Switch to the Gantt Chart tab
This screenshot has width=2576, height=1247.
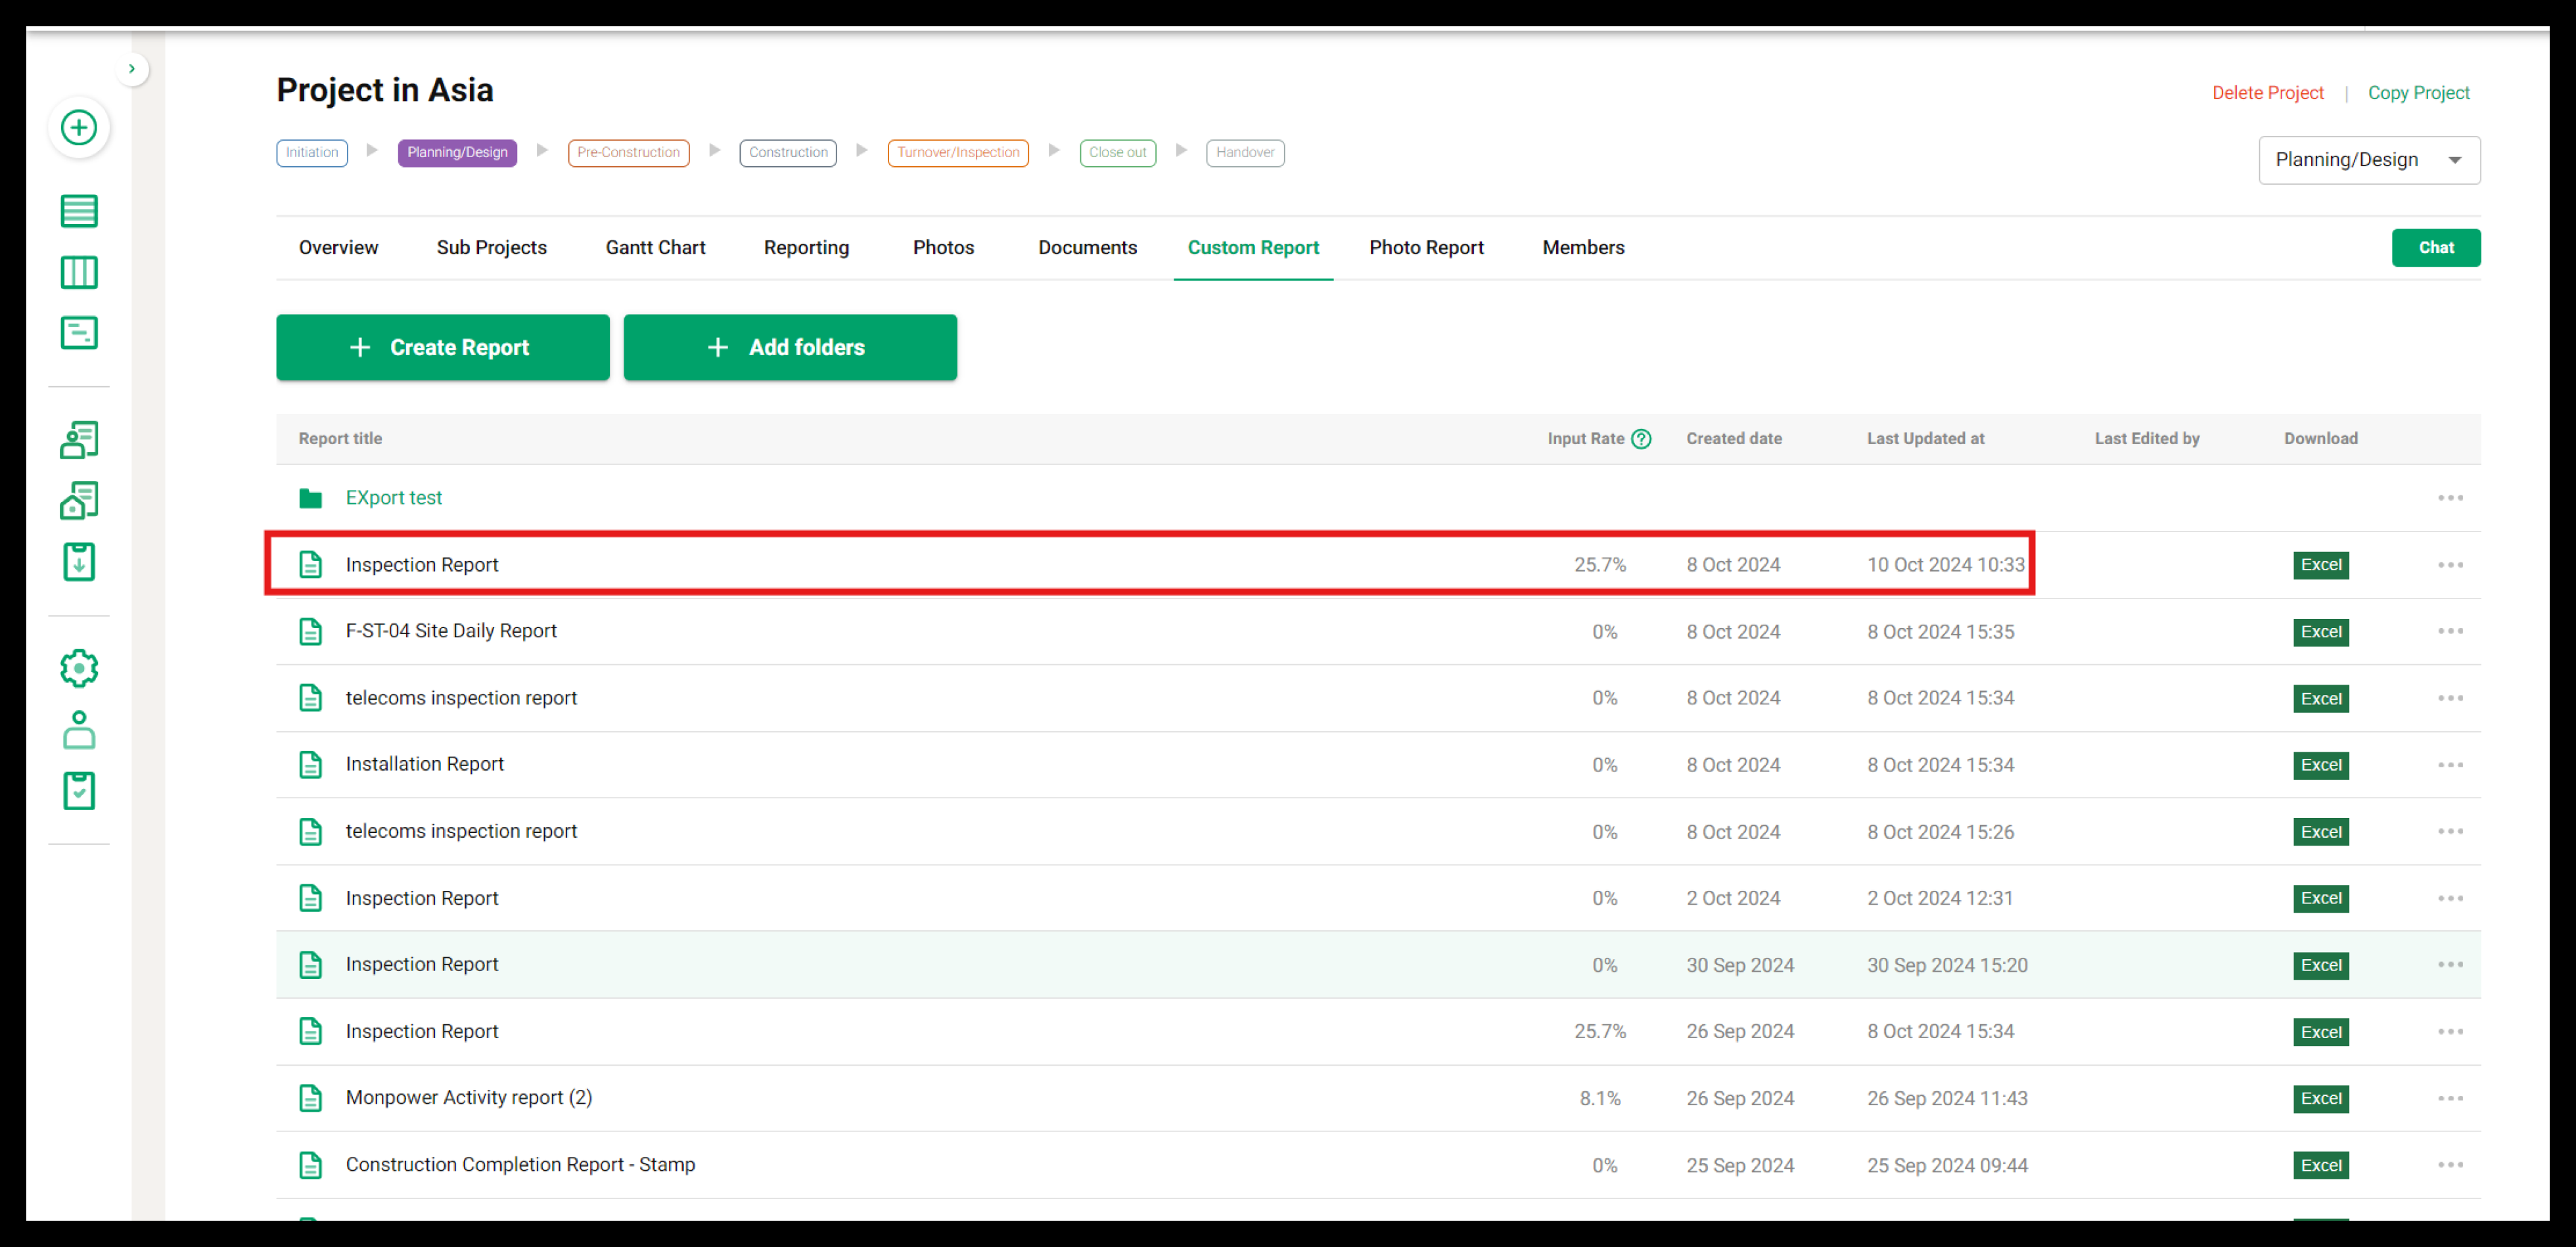pos(655,247)
